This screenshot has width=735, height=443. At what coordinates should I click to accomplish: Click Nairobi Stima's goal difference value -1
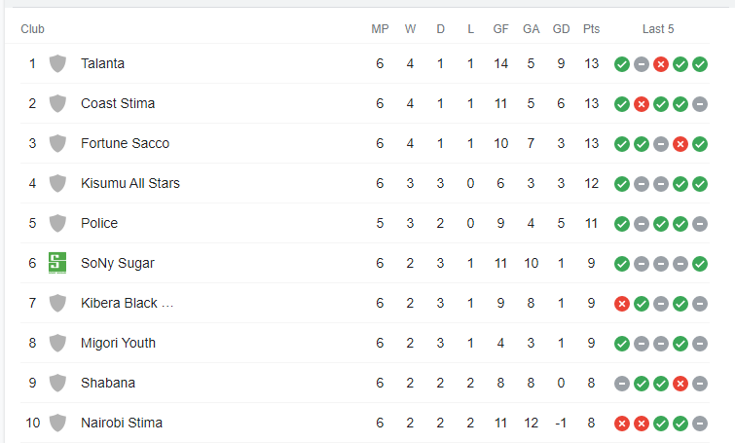click(561, 424)
